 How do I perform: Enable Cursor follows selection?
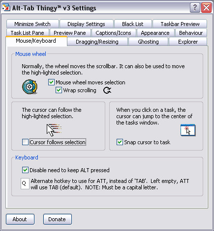coord(25,142)
